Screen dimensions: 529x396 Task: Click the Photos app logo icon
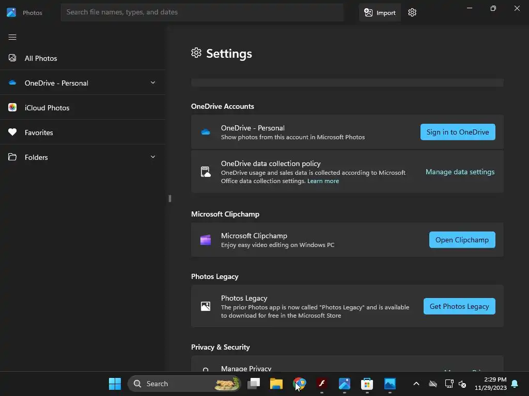pos(11,12)
